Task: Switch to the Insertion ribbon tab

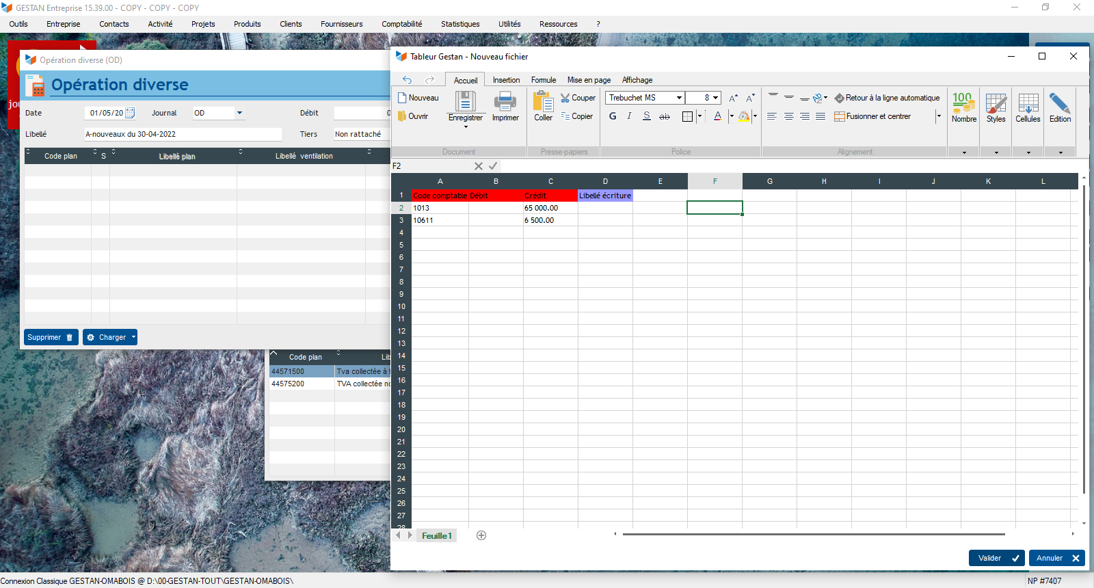Action: click(506, 80)
